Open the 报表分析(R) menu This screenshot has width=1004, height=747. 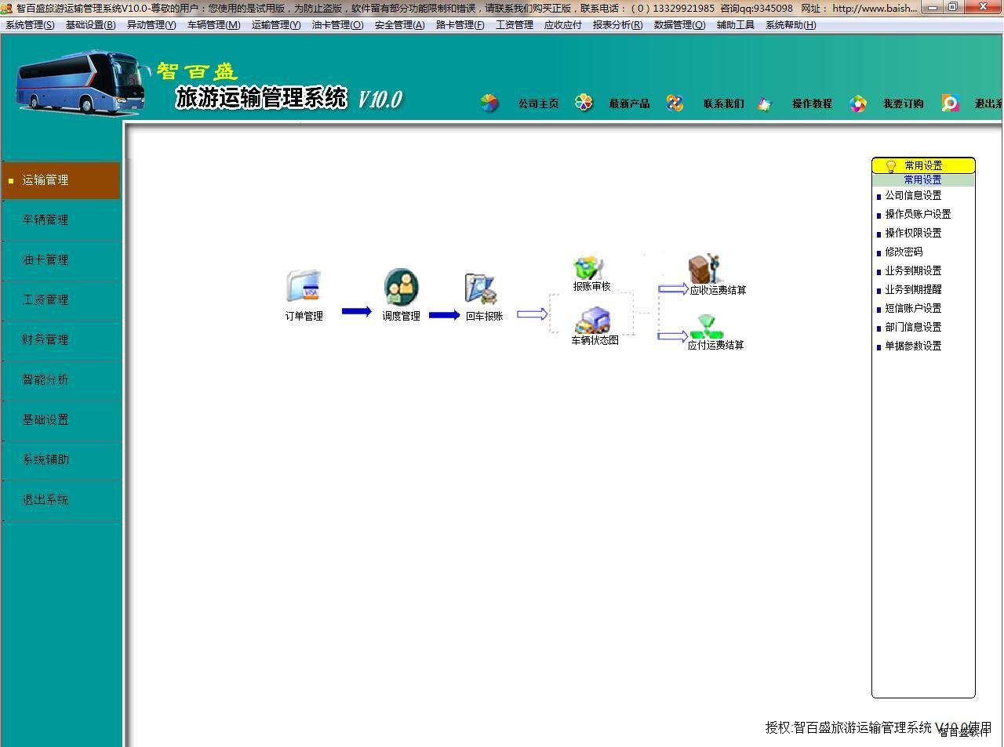(617, 25)
